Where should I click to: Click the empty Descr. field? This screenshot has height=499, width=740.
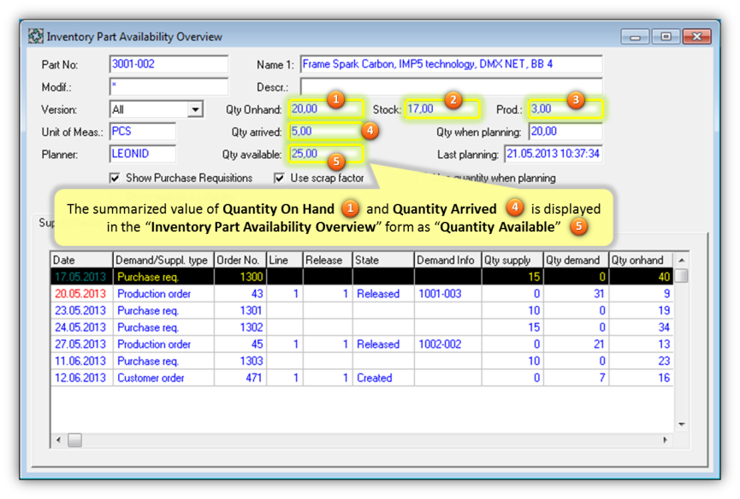click(x=451, y=86)
